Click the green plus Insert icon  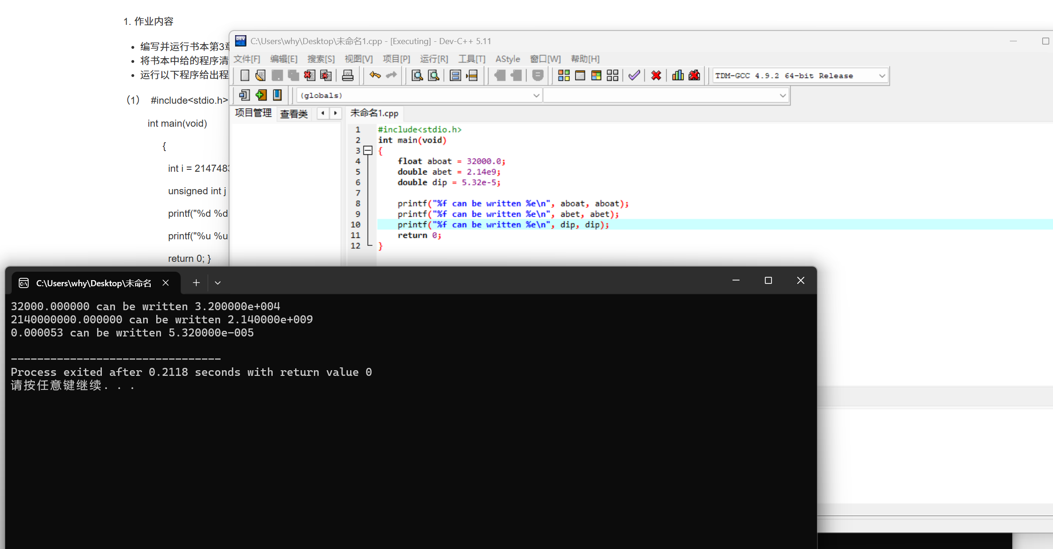click(x=261, y=95)
